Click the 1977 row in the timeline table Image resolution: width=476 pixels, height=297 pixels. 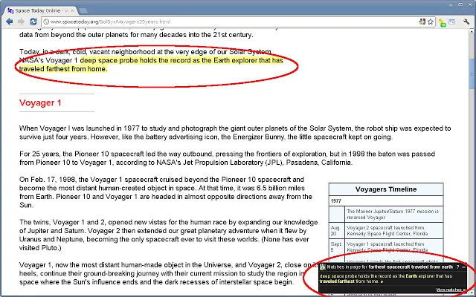[386, 201]
